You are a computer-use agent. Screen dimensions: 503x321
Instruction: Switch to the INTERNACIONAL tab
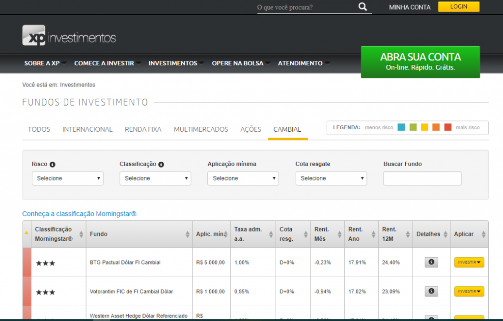[x=87, y=129]
